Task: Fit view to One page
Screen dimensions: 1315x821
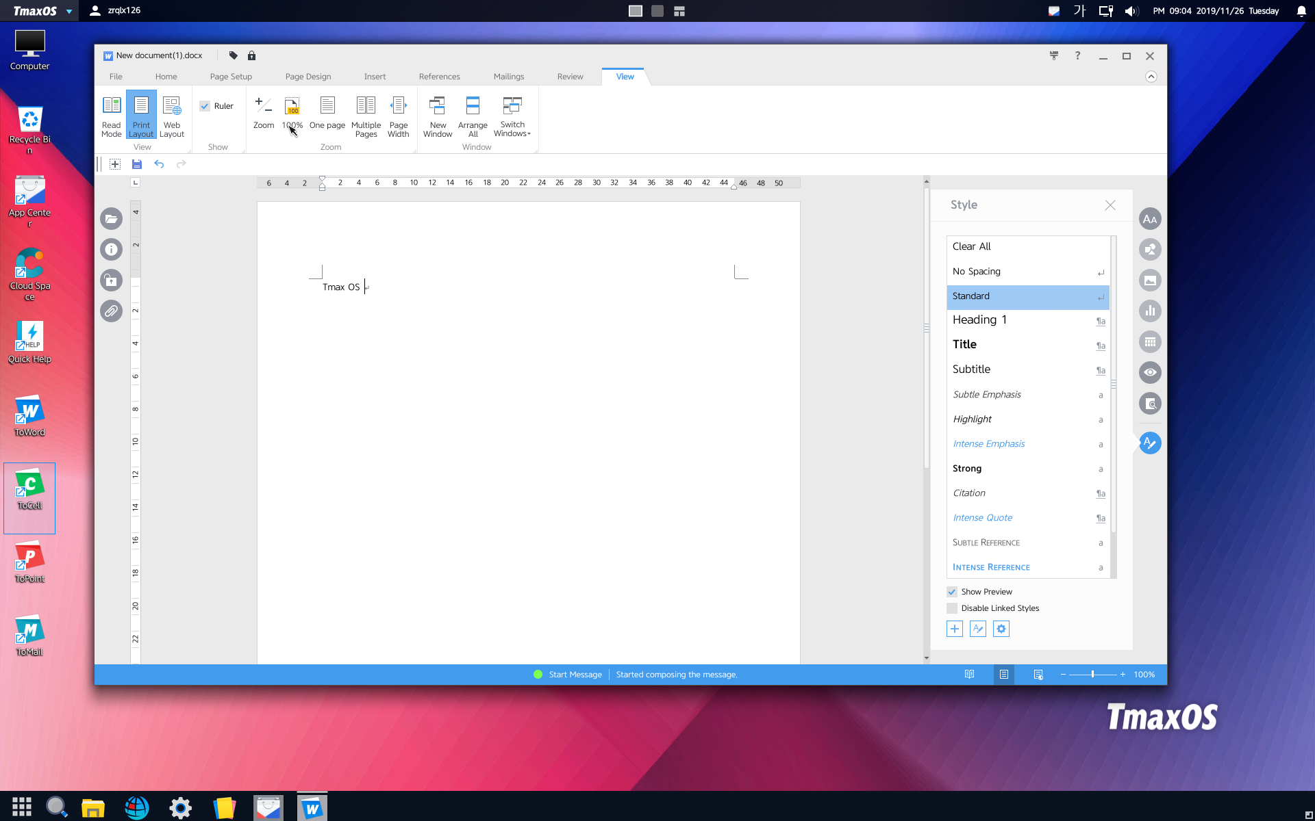Action: pyautogui.click(x=327, y=113)
